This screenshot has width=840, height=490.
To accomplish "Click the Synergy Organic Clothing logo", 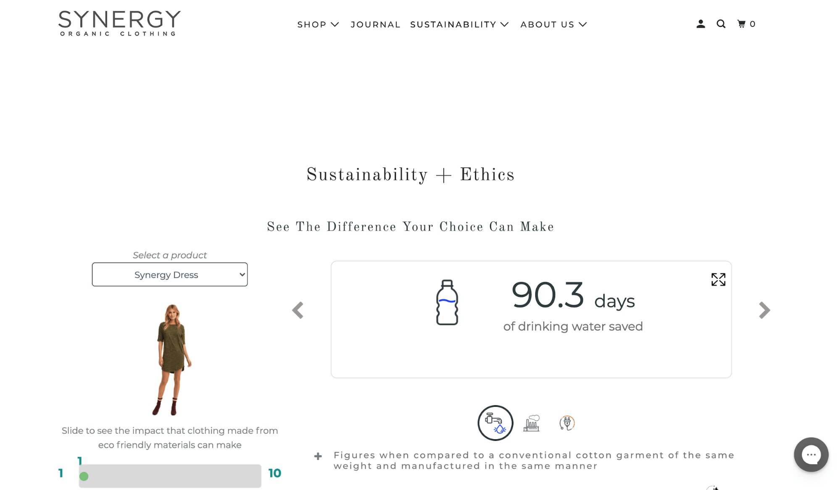I will coord(119,24).
